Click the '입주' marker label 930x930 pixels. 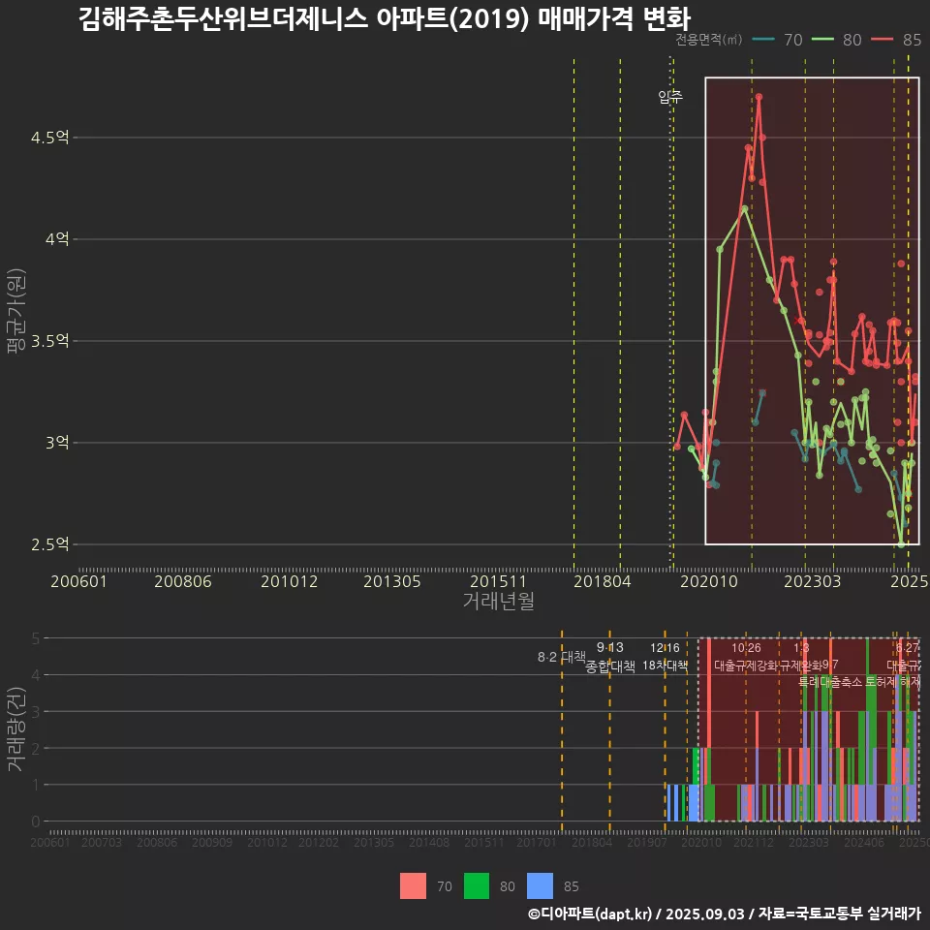pyautogui.click(x=670, y=96)
